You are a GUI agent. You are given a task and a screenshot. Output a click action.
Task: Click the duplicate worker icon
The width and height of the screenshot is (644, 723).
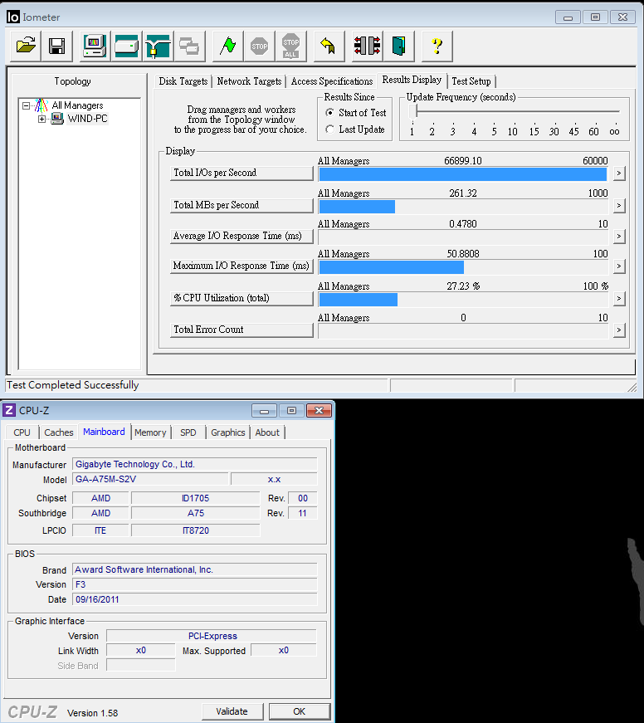coord(189,46)
